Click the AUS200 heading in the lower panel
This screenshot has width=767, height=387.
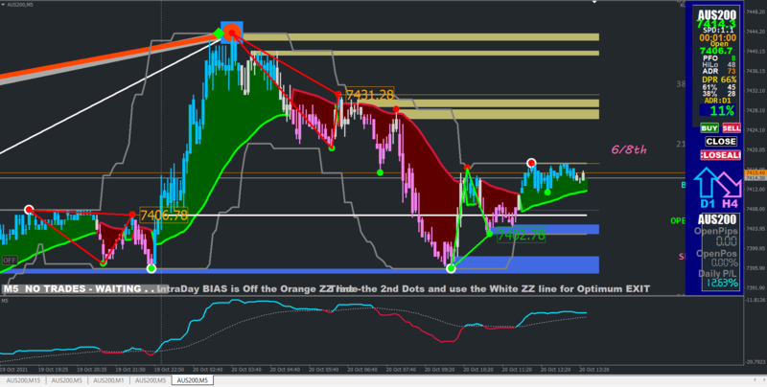tap(716, 219)
